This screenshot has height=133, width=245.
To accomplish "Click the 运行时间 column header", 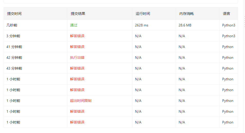I will tap(143, 14).
